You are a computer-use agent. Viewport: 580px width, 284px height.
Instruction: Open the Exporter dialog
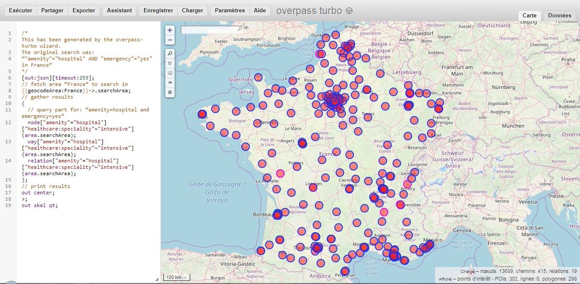84,11
